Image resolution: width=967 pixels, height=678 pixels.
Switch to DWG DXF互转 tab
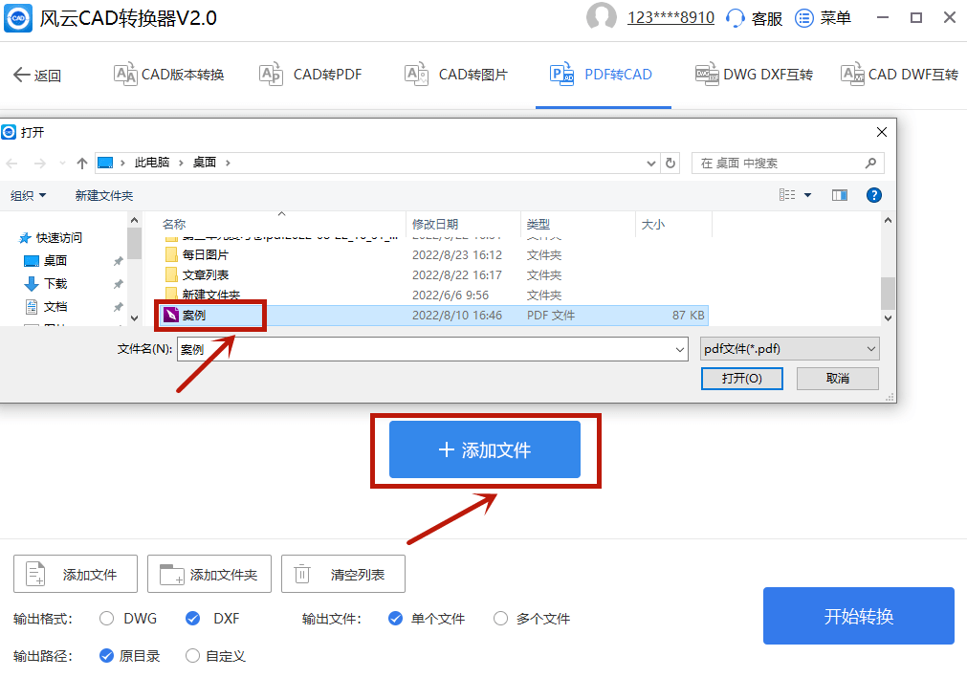754,75
